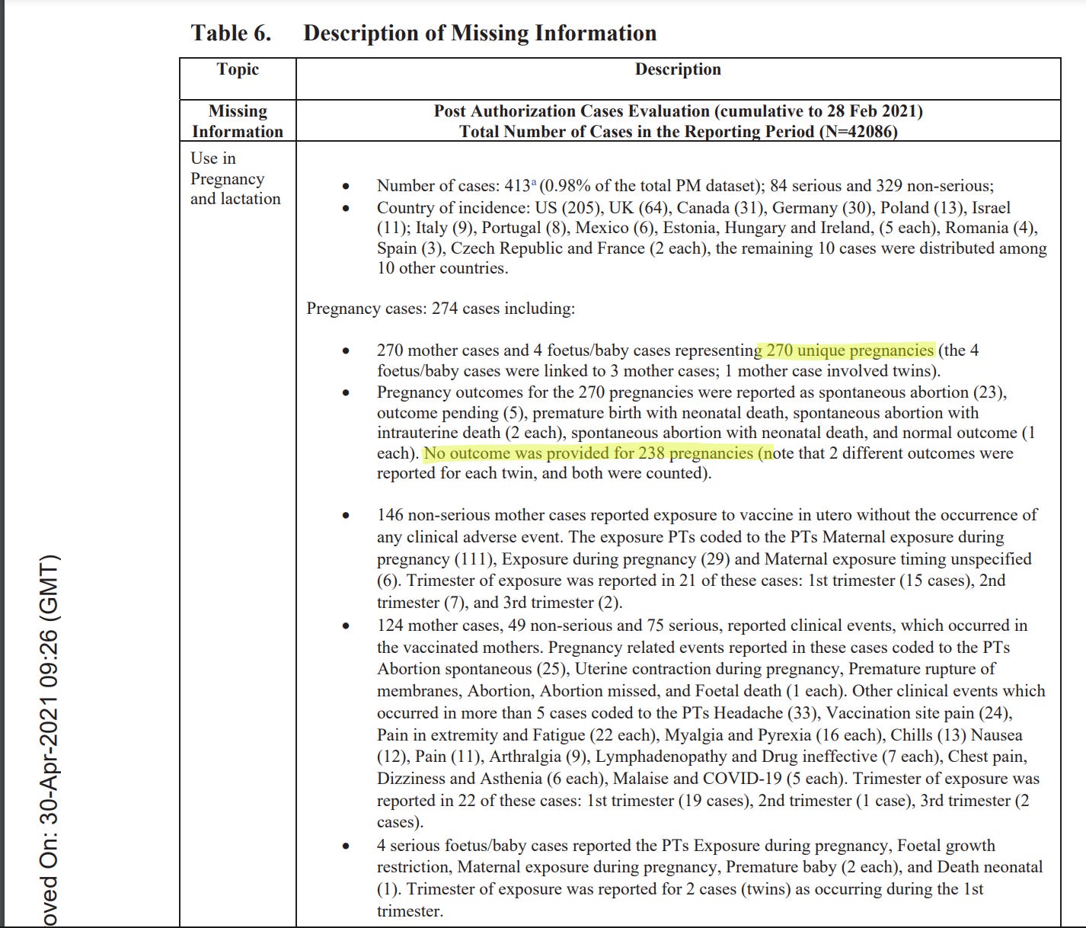Click line starting '124 mother cases, 49 non-serious'
Viewport: 1086px width, 928px height.
pyautogui.click(x=702, y=626)
